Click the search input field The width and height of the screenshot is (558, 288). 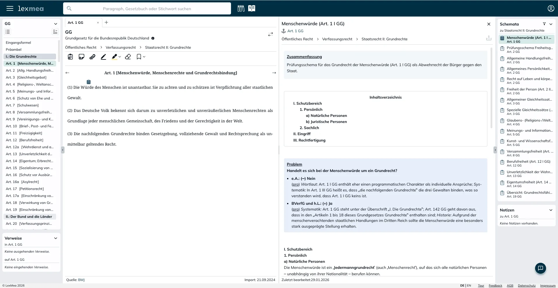[147, 8]
